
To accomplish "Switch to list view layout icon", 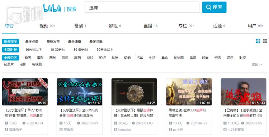I will point(265,41).
